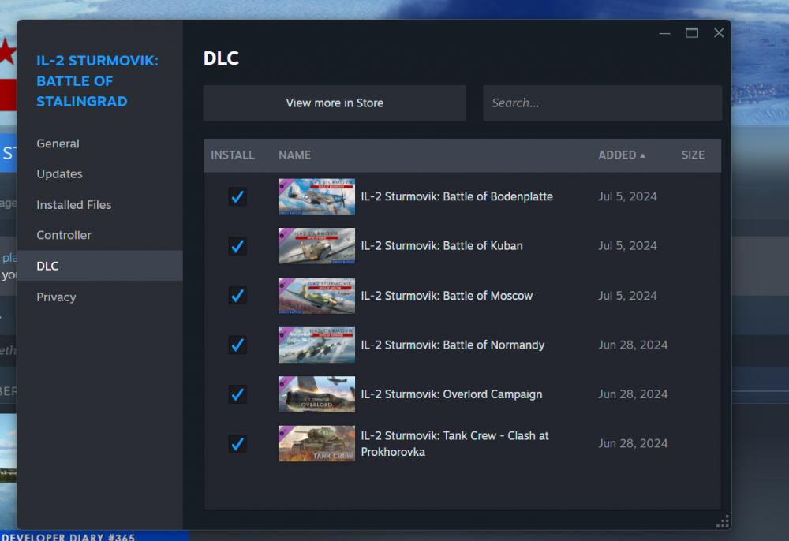Open the Installed Files section
Image resolution: width=789 pixels, height=541 pixels.
(x=73, y=204)
